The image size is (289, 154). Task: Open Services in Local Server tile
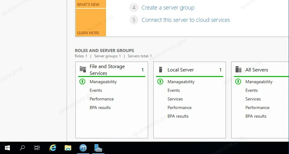175,99
